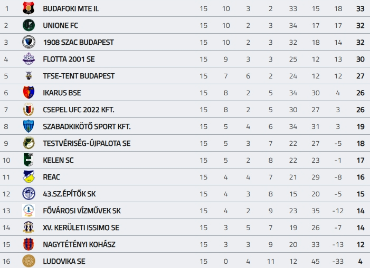Screen dimensions: 370x268
Task: Open the Testvériség-Újpalota SE team page
Action: [87, 143]
